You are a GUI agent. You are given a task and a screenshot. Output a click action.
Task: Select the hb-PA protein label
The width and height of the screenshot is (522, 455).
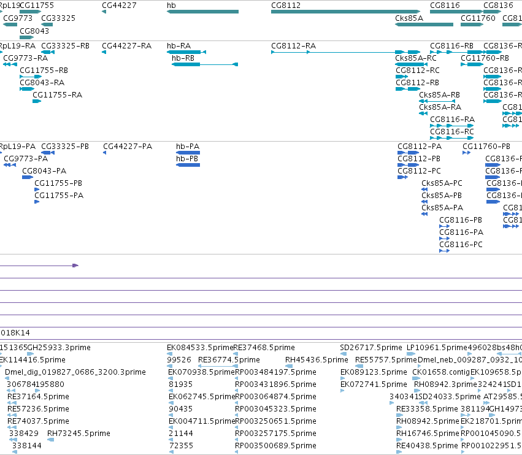[188, 146]
